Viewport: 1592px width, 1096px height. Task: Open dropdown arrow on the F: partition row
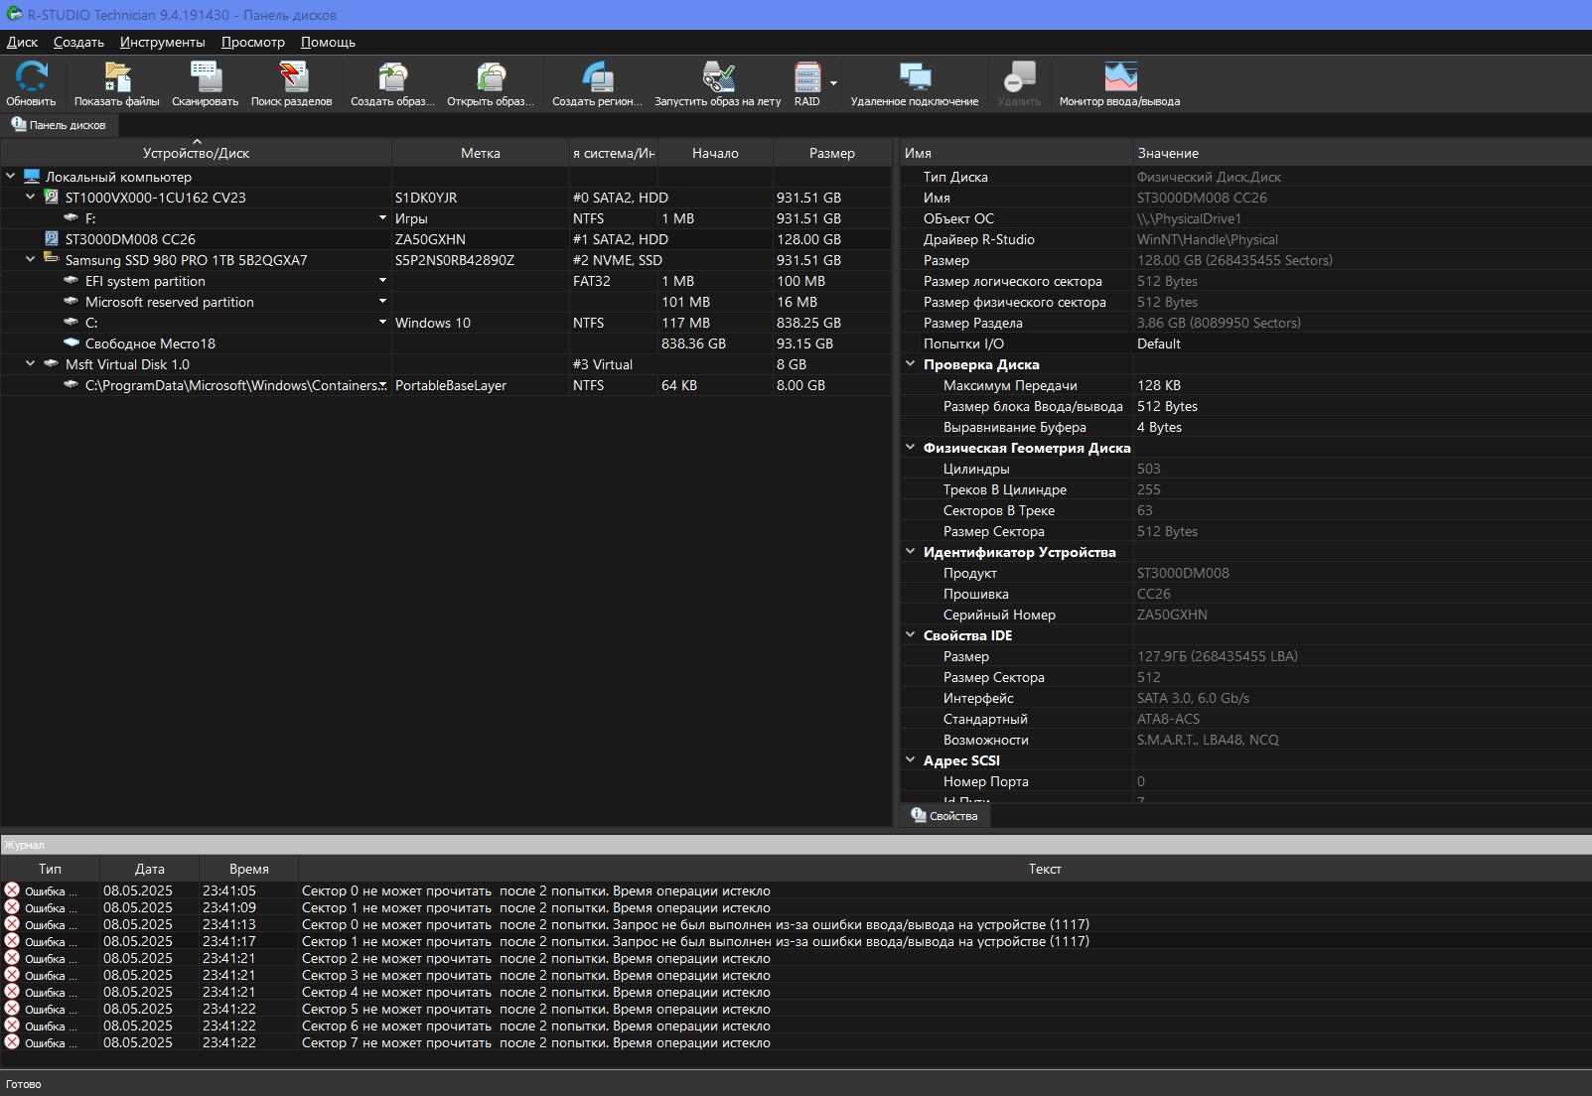(382, 218)
